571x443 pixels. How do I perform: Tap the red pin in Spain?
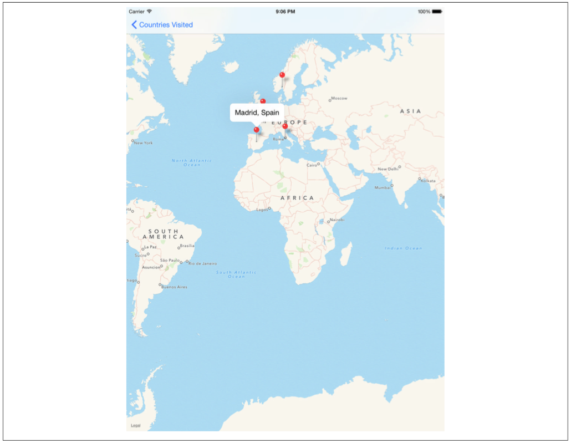pyautogui.click(x=256, y=130)
